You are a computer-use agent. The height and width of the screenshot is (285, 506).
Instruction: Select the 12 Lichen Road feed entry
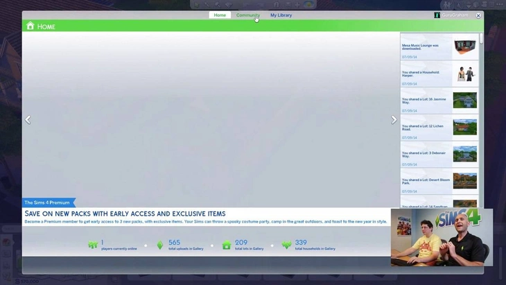click(x=426, y=128)
